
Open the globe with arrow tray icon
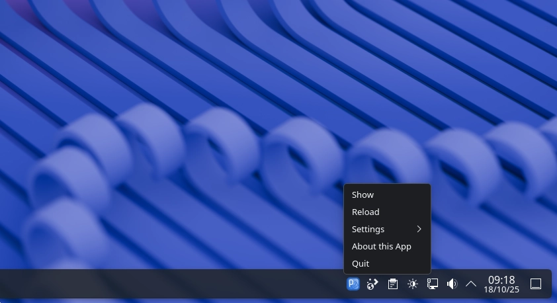point(372,284)
